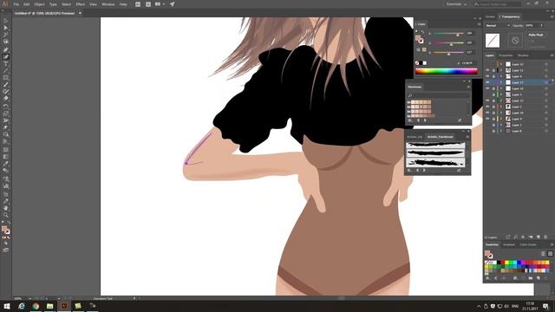Pick a color from the spectrum bar

(446, 71)
